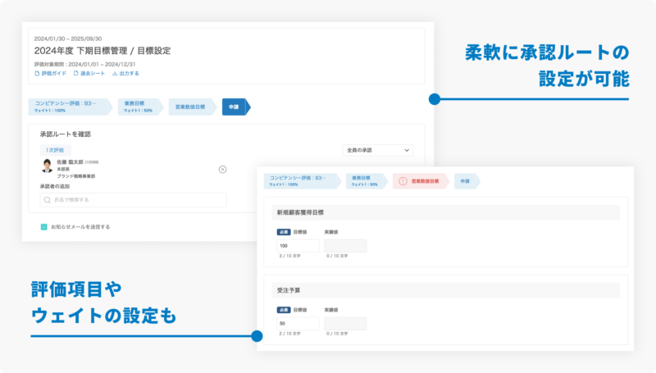Open the 全員の承認 dropdown
656x373 pixels.
[x=377, y=150]
